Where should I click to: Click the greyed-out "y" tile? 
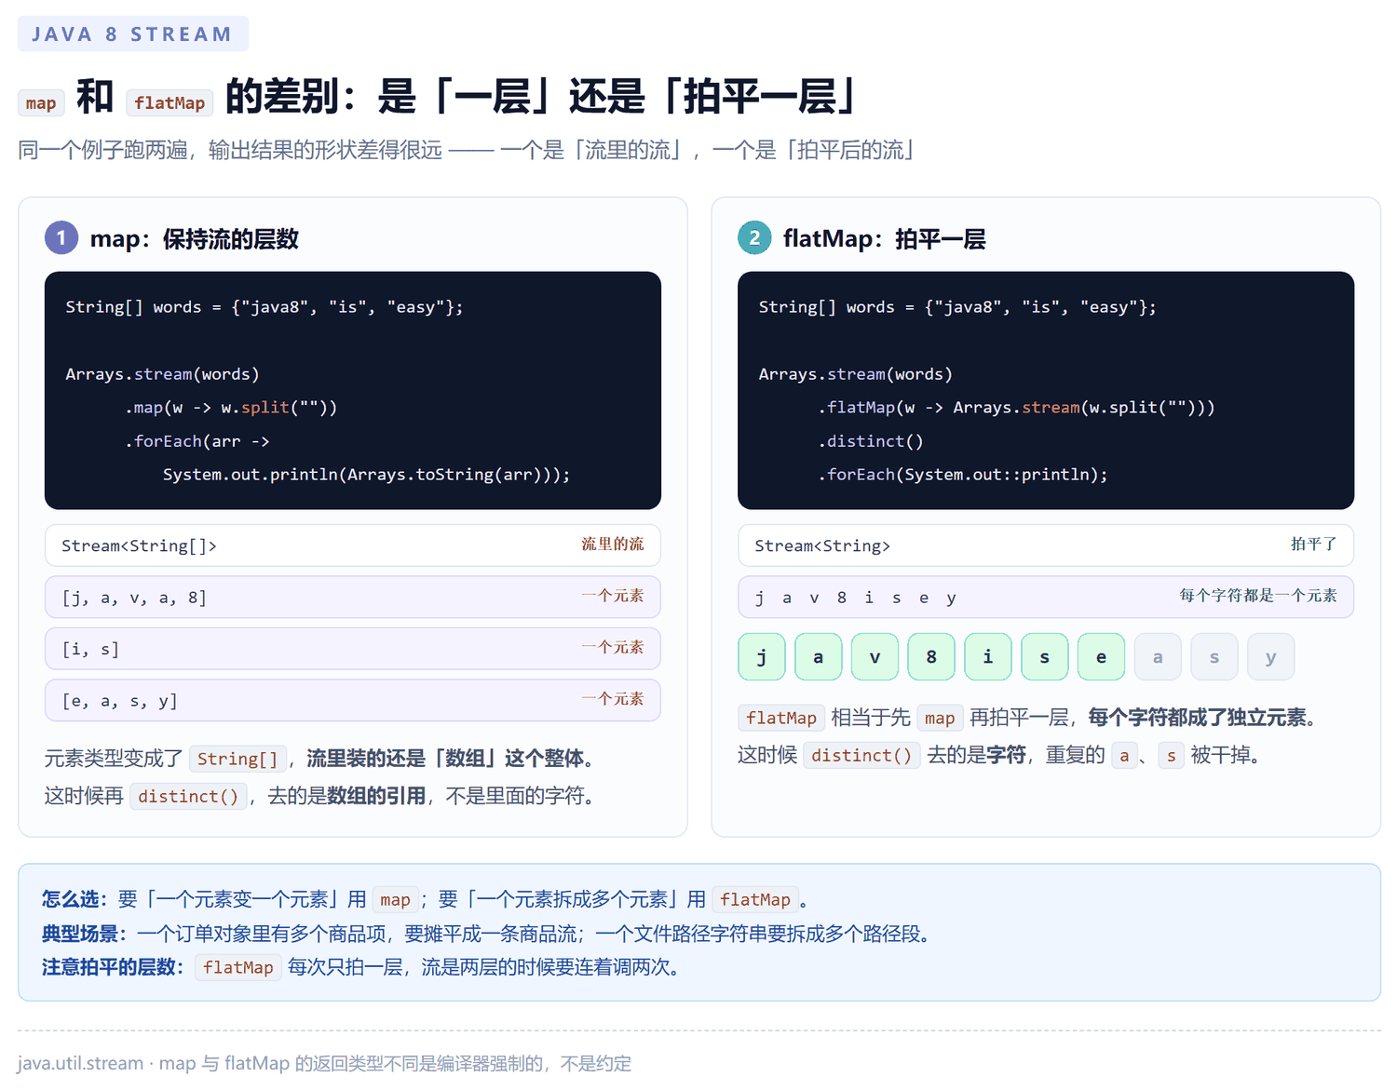coord(1271,657)
